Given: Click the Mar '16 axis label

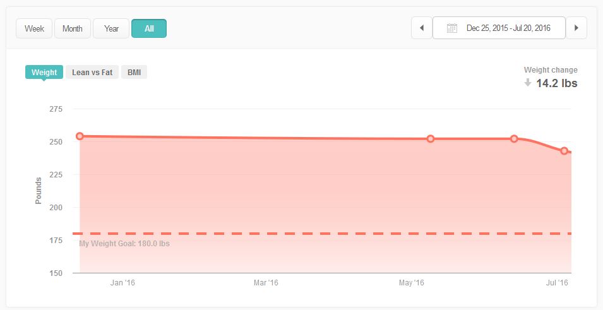Looking at the screenshot, I should point(266,283).
